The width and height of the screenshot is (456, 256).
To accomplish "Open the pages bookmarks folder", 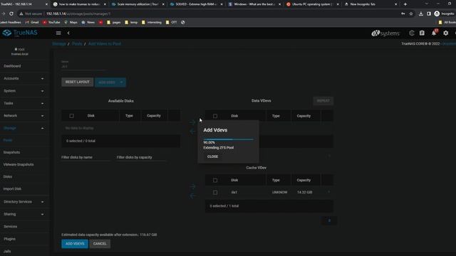I will [x=113, y=22].
